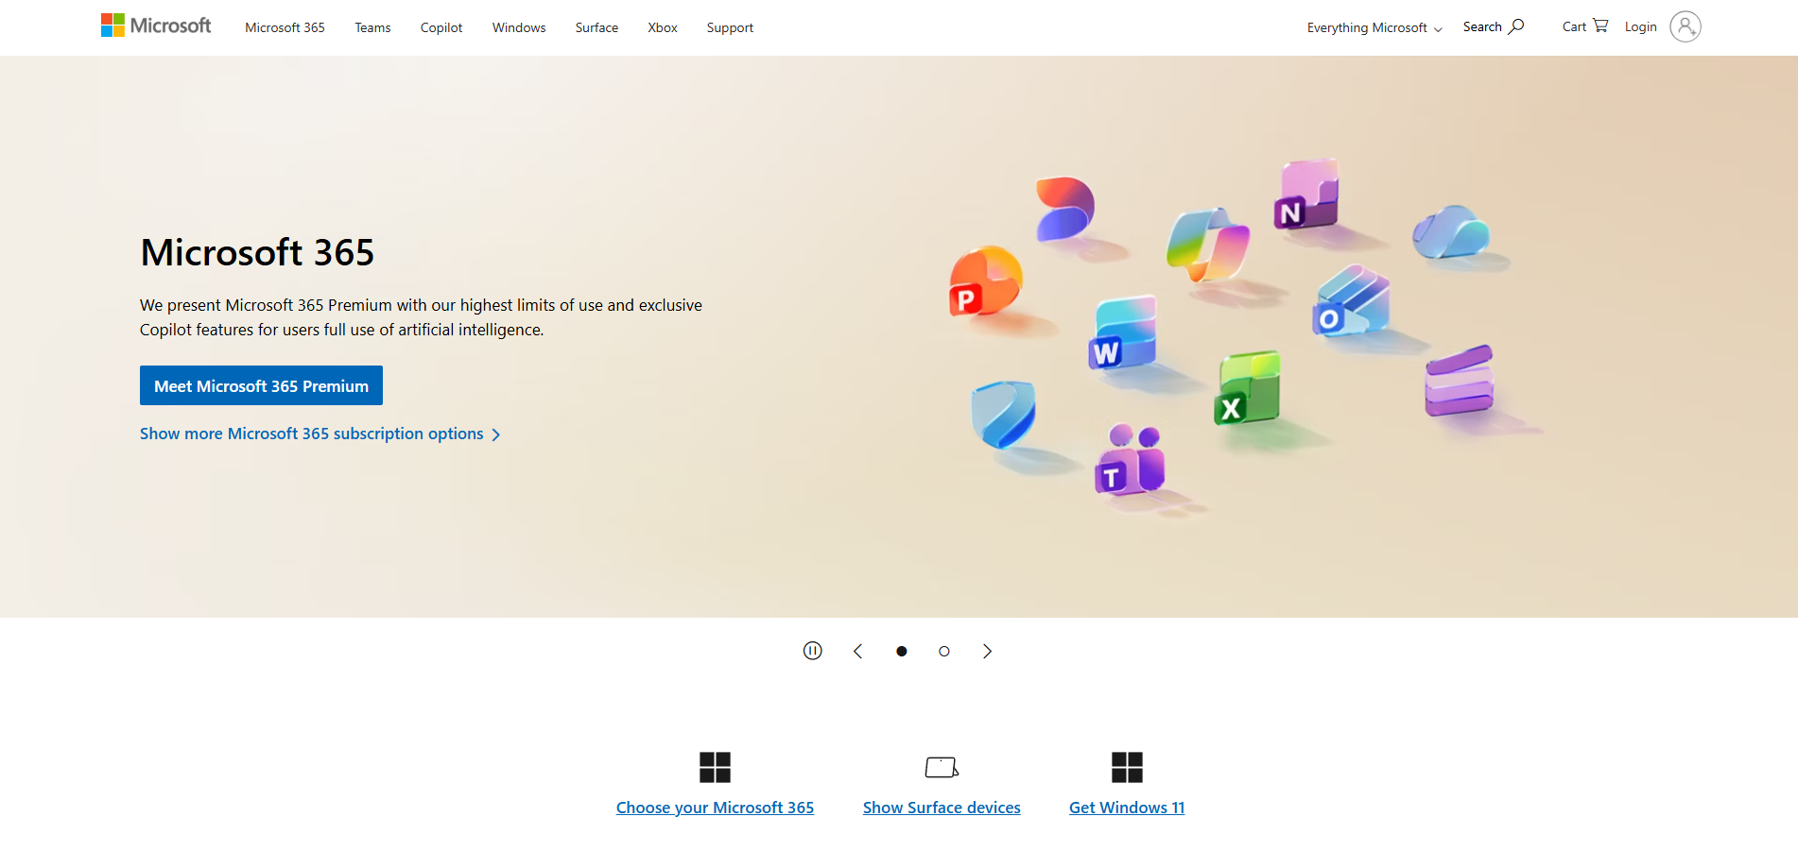Click the Get Windows 11 link
Image resolution: width=1798 pixels, height=851 pixels.
pyautogui.click(x=1126, y=807)
